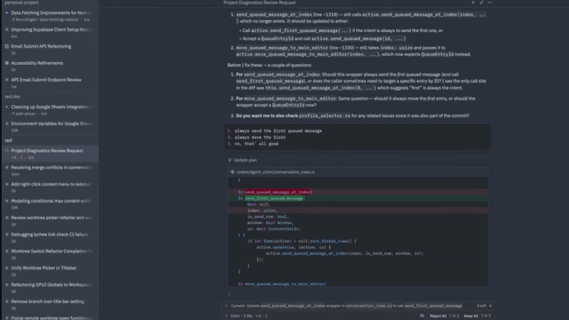This screenshot has width=569, height=320.
Task: Open thread Modeling conditional max content width
Action: [50, 204]
